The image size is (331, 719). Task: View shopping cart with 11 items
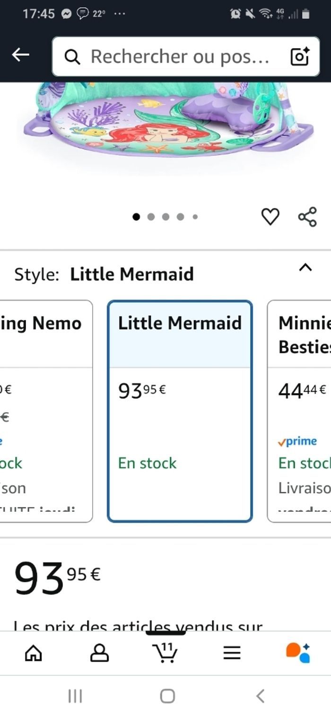[x=165, y=653]
